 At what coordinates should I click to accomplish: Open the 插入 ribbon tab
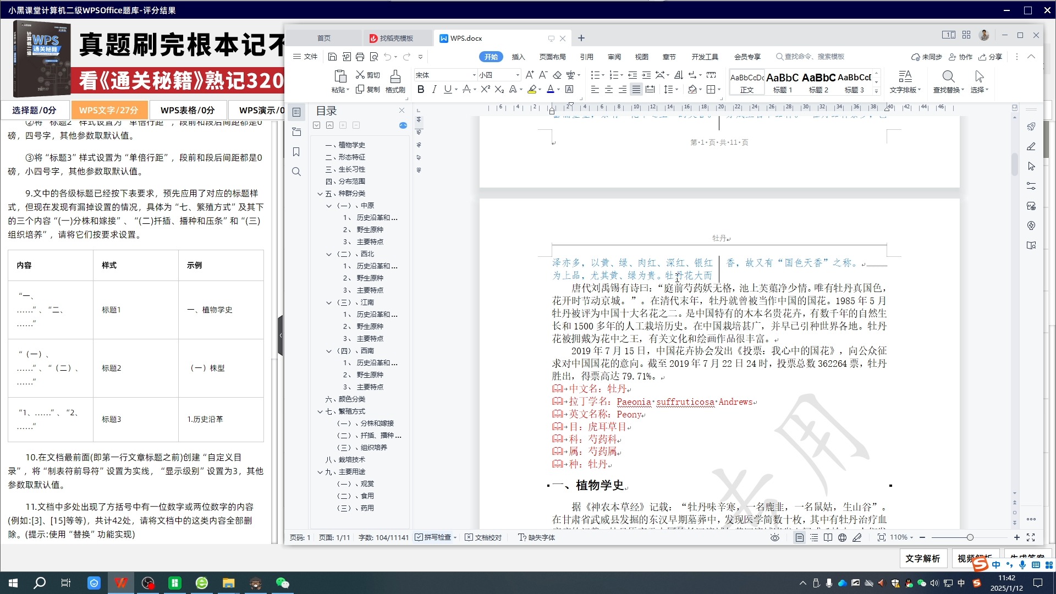click(518, 57)
